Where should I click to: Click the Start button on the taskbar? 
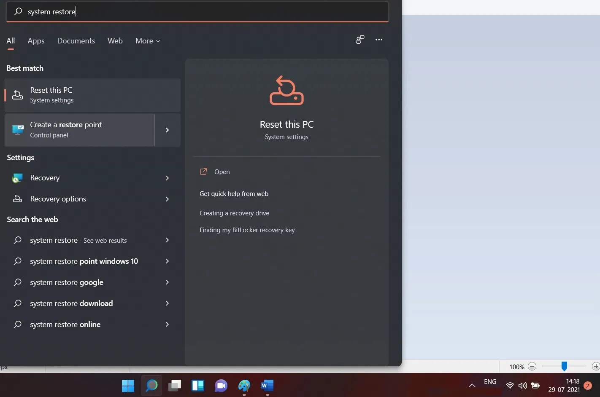[x=128, y=385]
